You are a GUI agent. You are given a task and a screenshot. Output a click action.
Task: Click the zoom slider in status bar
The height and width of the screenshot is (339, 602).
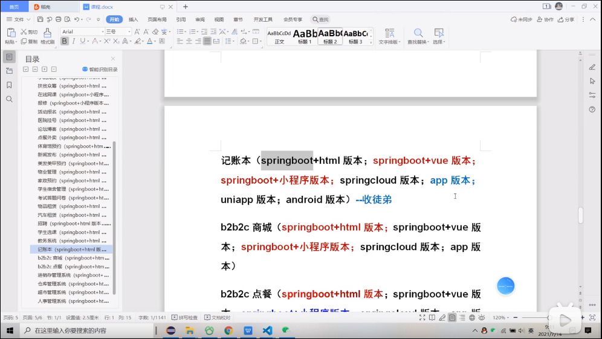click(x=549, y=317)
